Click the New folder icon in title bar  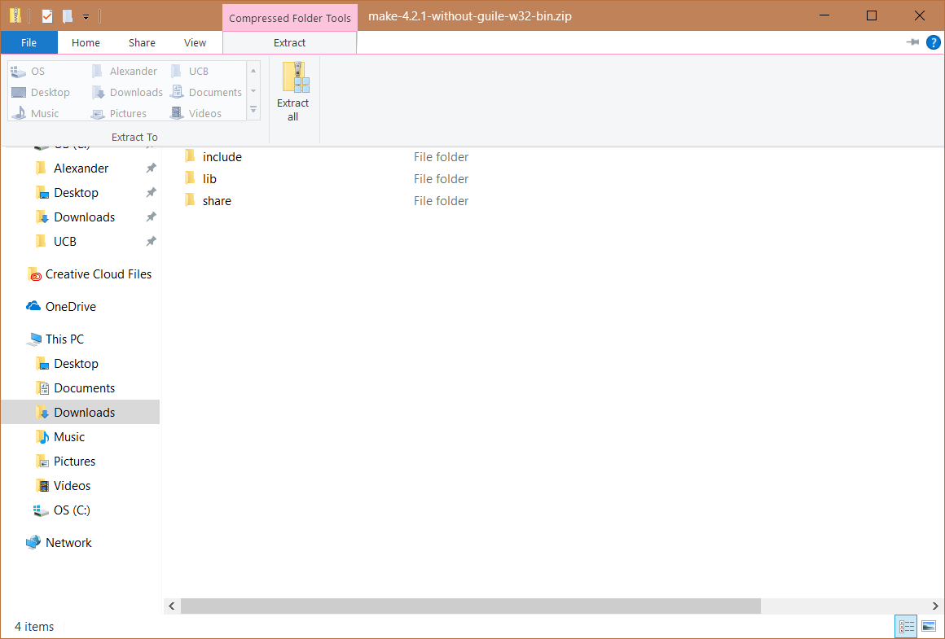(x=68, y=15)
